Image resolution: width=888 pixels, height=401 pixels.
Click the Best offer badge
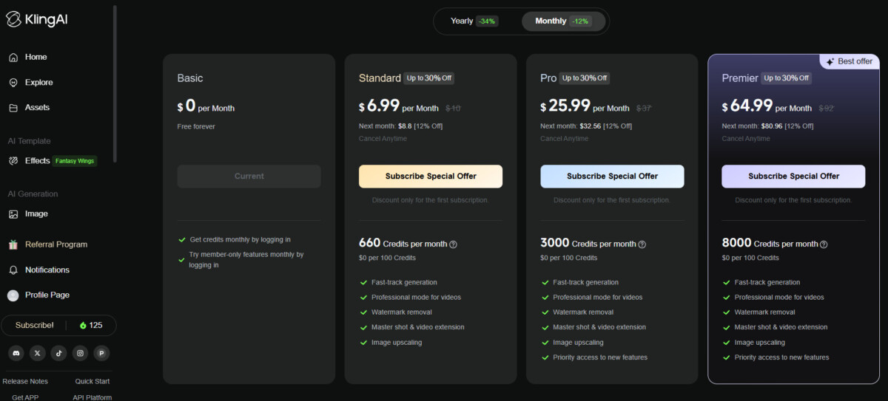(x=850, y=62)
